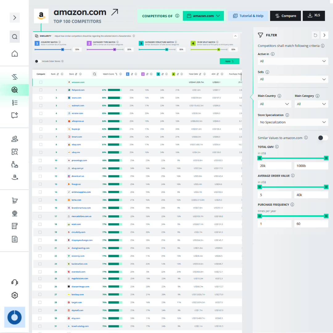Open the settings gear icon in sidebar
Image resolution: width=333 pixels, height=333 pixels.
[15, 295]
